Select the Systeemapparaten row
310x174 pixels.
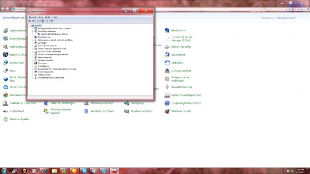click(x=46, y=72)
